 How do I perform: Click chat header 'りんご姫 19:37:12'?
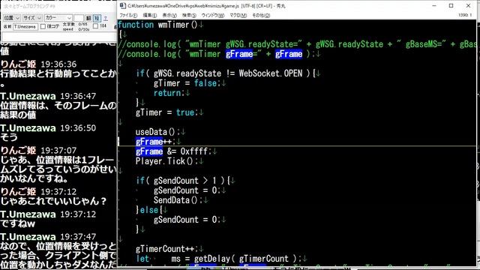pyautogui.click(x=38, y=192)
